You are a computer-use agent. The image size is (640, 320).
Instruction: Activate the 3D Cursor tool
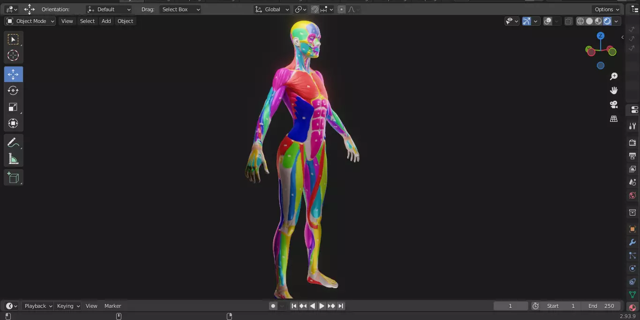point(13,55)
